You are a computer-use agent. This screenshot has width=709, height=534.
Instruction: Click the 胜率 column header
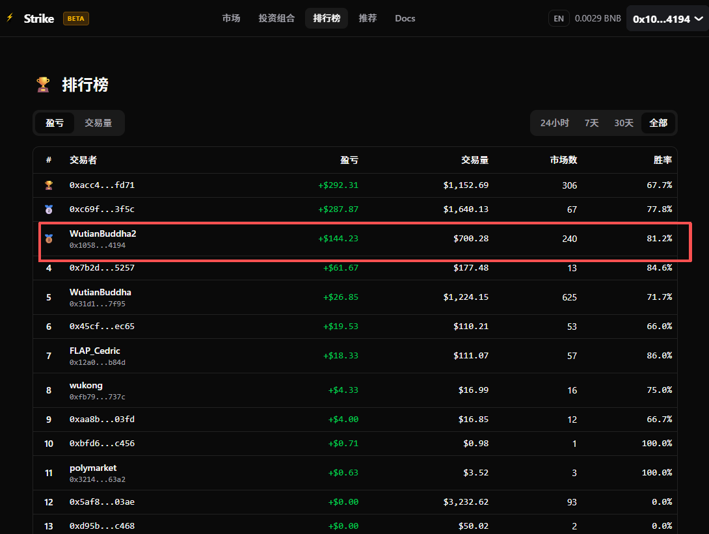[x=663, y=160]
